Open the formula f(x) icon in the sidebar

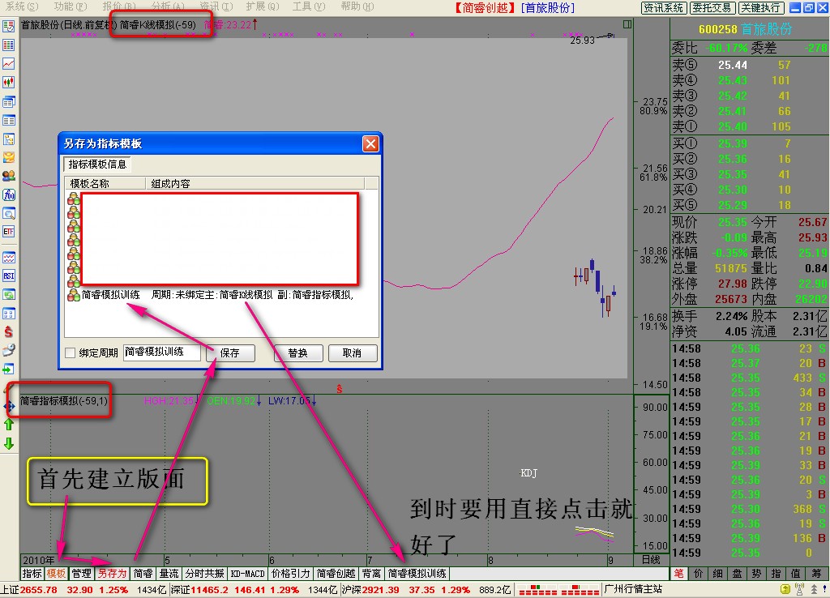pos(10,194)
